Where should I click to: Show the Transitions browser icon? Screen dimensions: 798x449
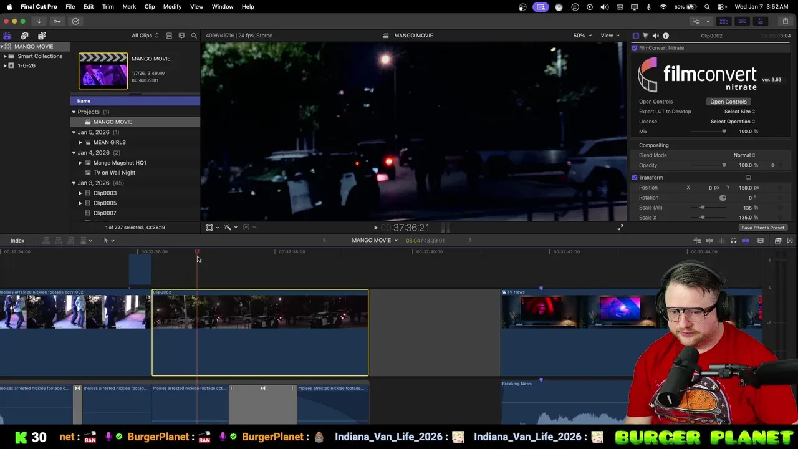click(790, 241)
